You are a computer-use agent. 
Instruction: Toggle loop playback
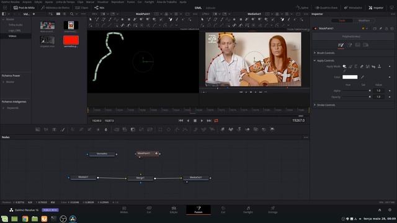(x=216, y=121)
